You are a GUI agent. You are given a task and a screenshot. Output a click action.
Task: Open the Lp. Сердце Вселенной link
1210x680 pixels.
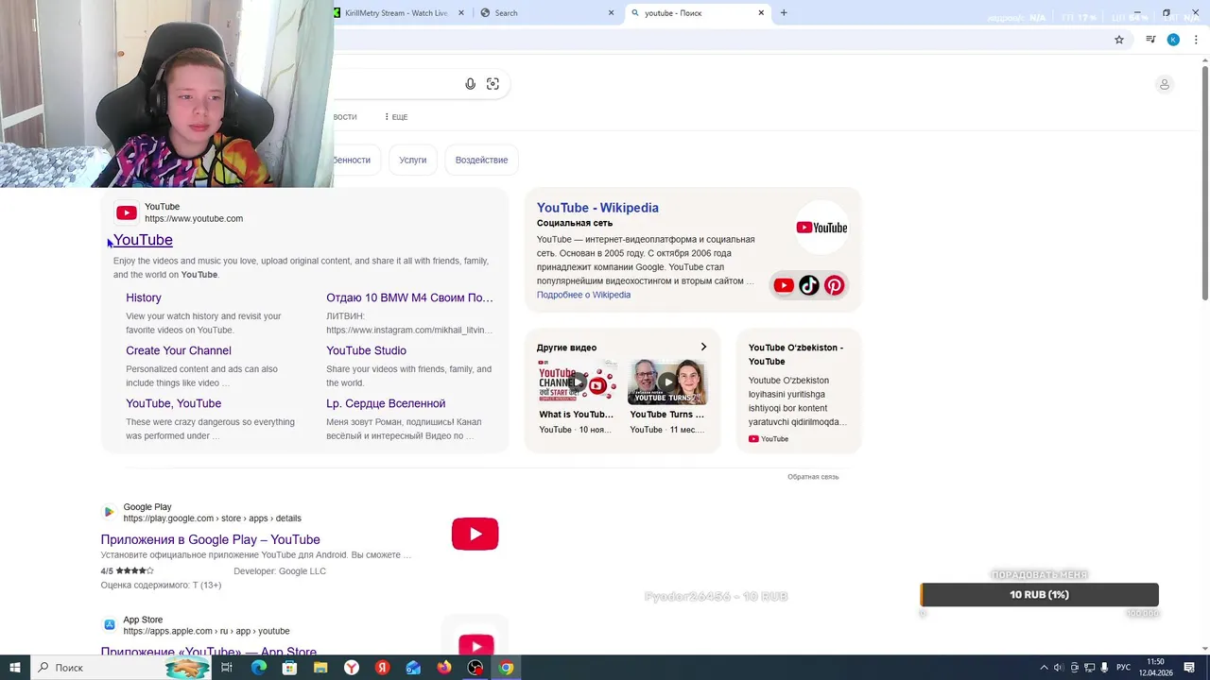pos(386,403)
